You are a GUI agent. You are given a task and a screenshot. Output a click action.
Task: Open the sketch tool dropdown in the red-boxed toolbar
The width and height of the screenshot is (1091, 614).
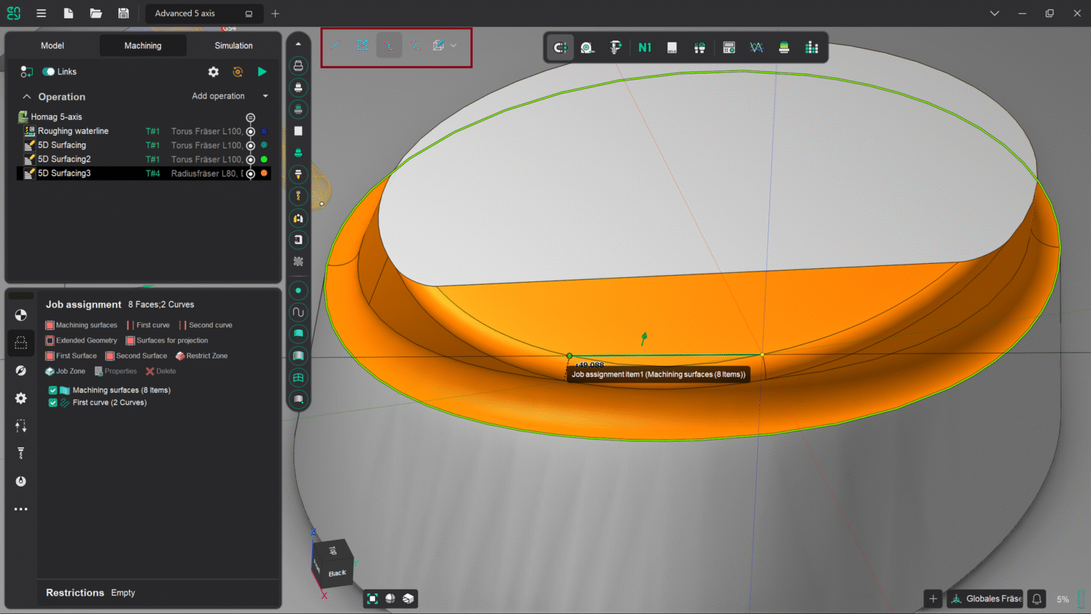pos(453,45)
